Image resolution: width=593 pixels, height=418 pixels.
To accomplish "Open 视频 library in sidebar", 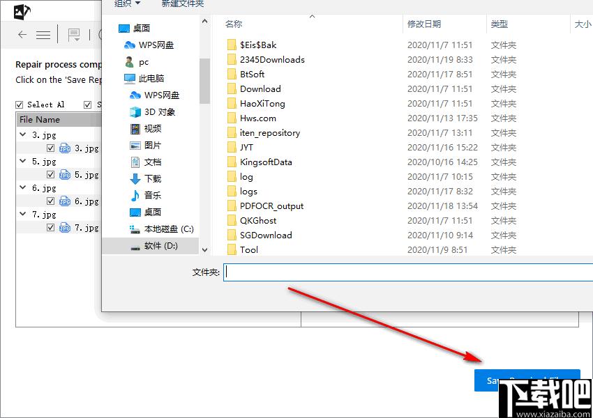I will click(x=146, y=129).
